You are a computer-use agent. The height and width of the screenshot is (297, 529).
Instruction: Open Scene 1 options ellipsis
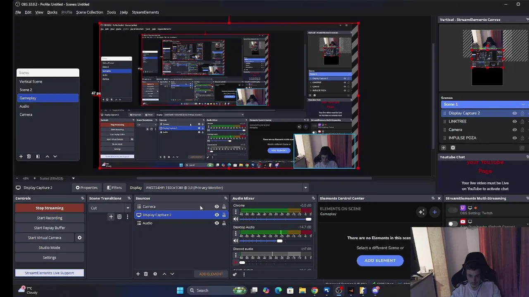point(523,104)
